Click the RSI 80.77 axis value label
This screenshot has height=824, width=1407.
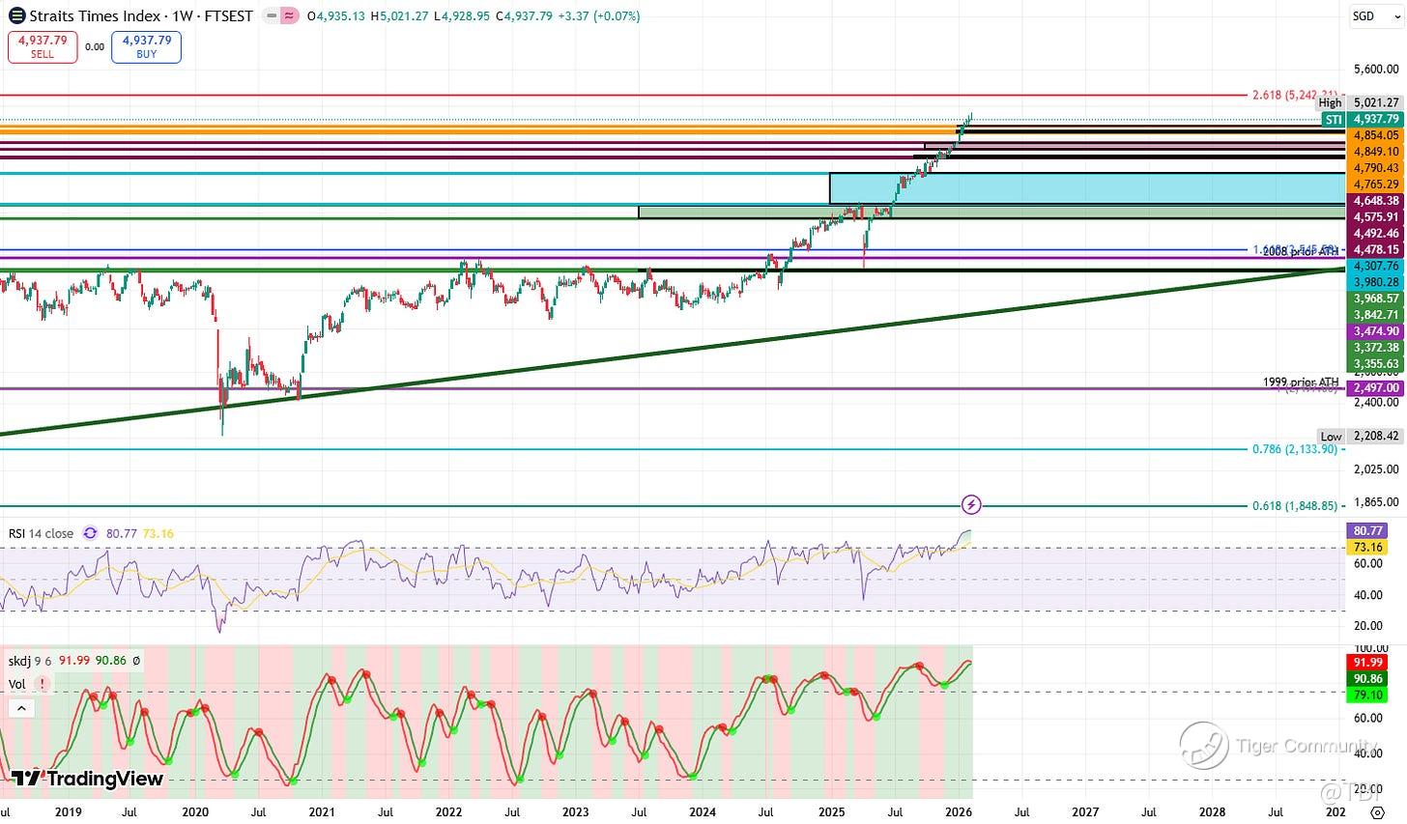pos(1366,530)
